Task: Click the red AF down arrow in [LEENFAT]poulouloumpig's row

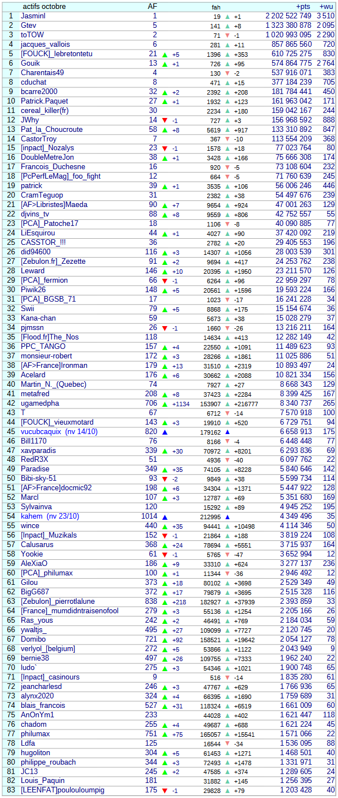Action: pyautogui.click(x=165, y=791)
